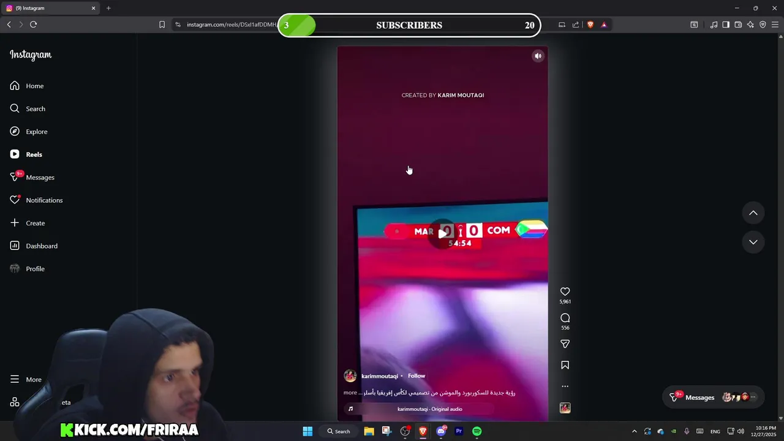Expand caption with 'more' link
This screenshot has height=441, width=784.
click(350, 393)
